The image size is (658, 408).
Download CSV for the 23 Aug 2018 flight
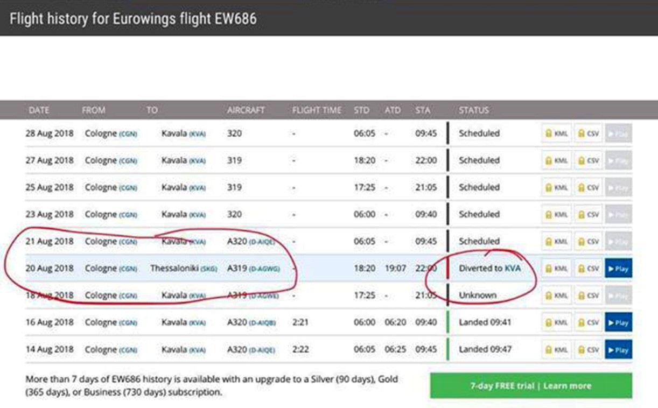[x=588, y=214]
